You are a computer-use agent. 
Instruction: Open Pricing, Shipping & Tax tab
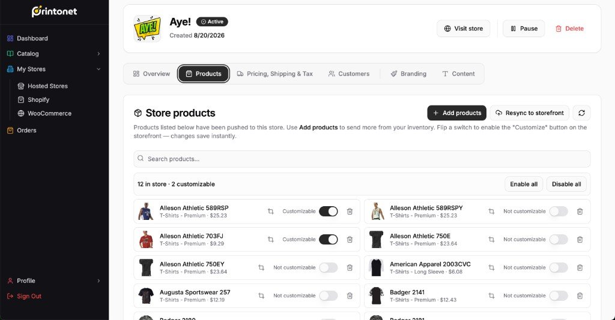tap(275, 74)
